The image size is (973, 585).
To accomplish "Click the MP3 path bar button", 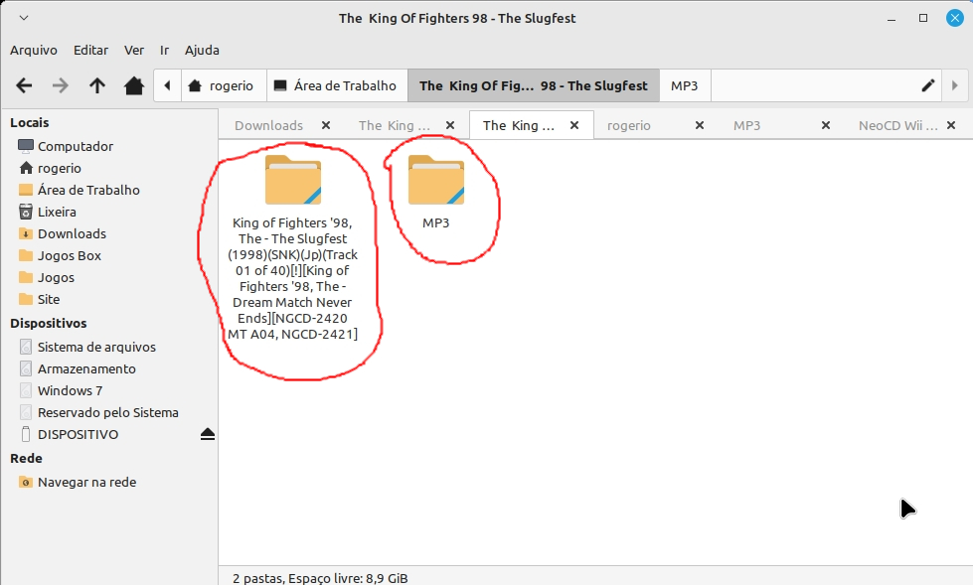I will (x=684, y=85).
